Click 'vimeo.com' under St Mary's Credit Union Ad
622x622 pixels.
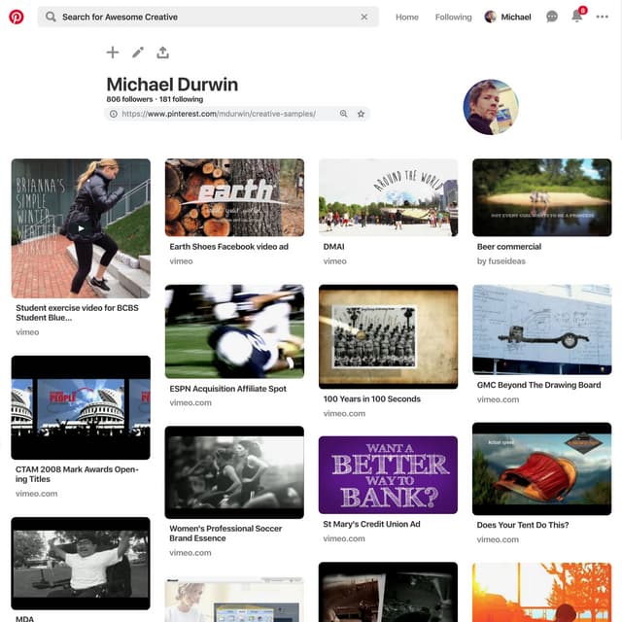pyautogui.click(x=344, y=538)
